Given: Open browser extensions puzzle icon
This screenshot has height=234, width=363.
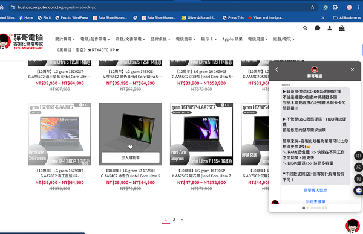Looking at the screenshot, I should (x=335, y=7).
